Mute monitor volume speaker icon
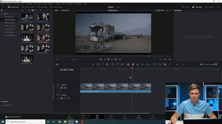 click(201, 64)
